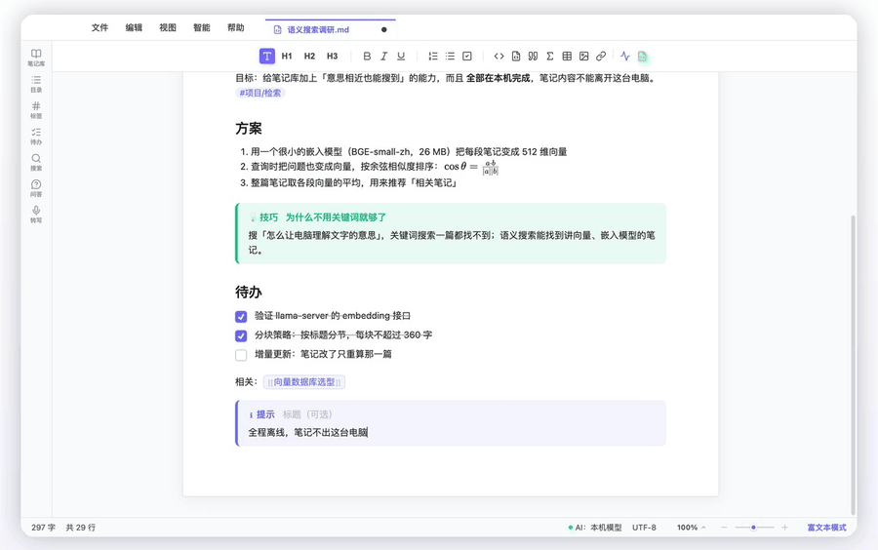The width and height of the screenshot is (878, 550).
Task: Apply H3 heading style
Action: (x=332, y=56)
